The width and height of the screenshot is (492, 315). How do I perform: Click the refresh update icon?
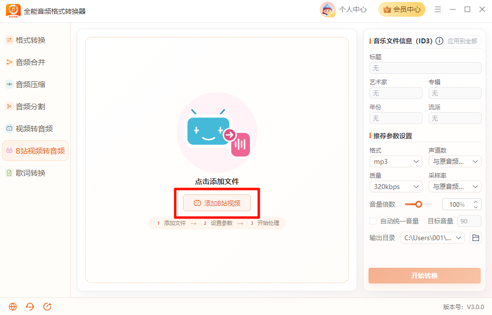[x=47, y=307]
